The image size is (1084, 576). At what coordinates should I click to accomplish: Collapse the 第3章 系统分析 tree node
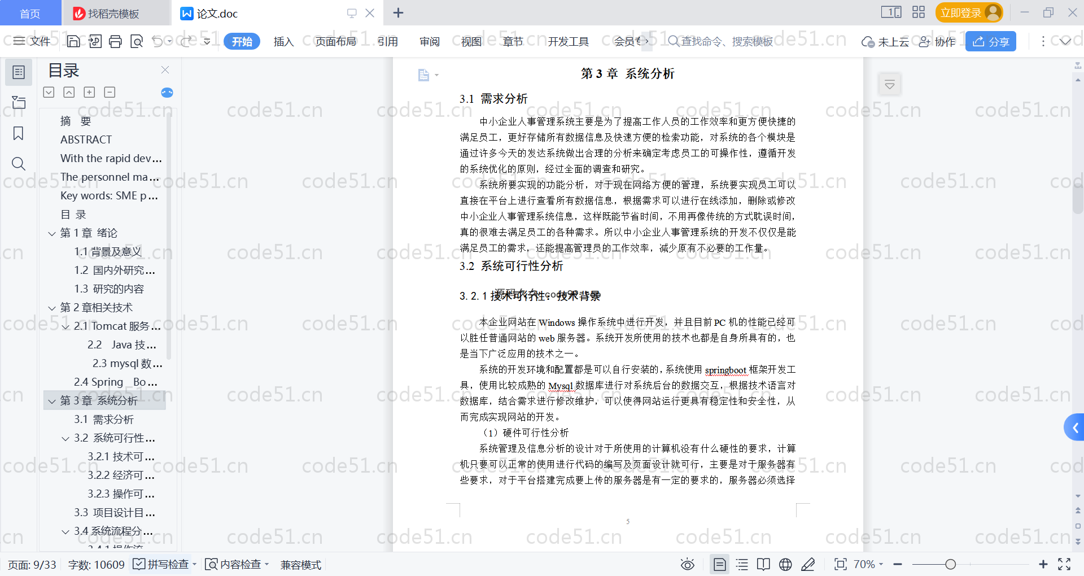pos(52,401)
